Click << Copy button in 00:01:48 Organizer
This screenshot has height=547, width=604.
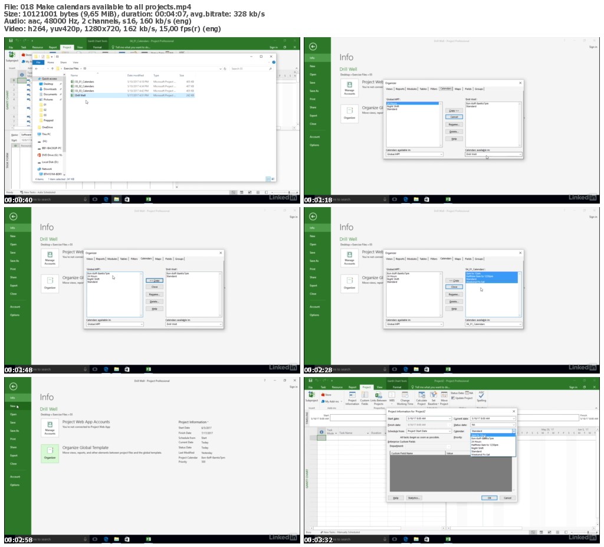[x=155, y=281]
